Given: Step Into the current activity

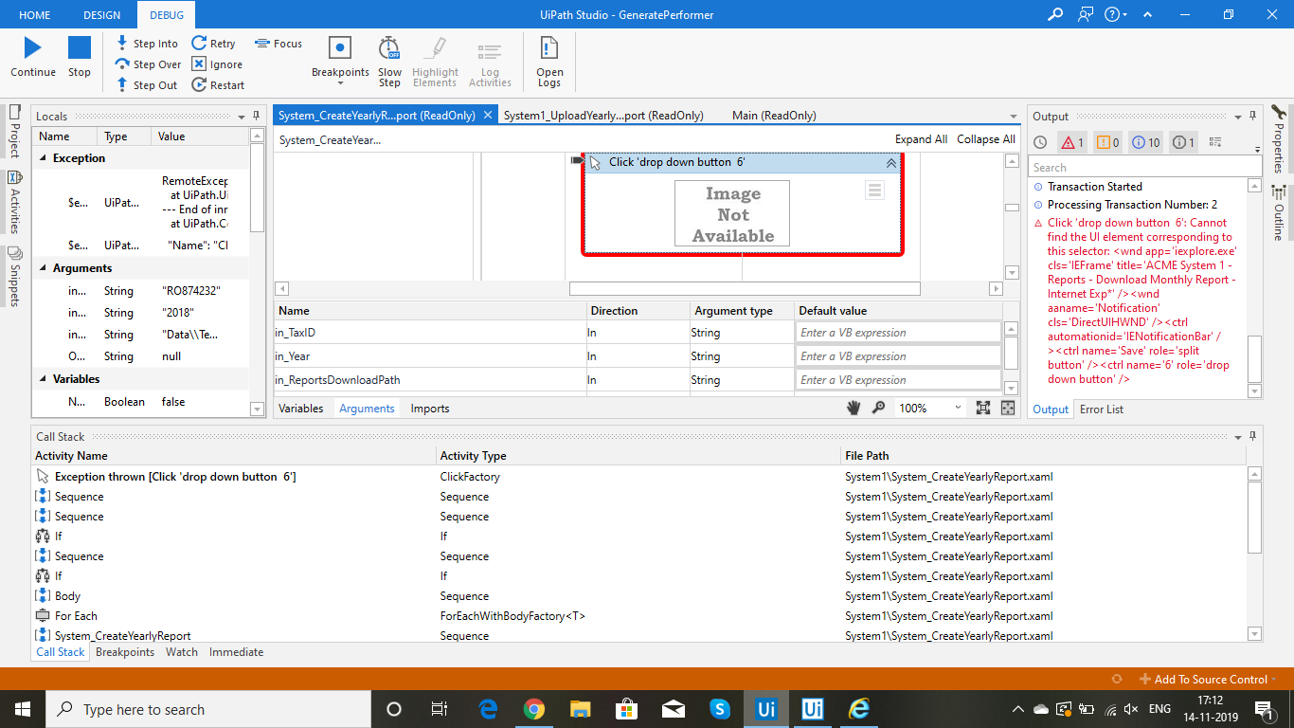Looking at the screenshot, I should (147, 44).
